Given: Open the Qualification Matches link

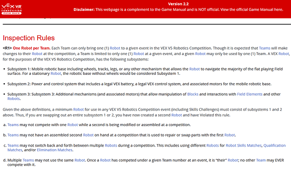Looking at the screenshot, I should tap(275, 146).
